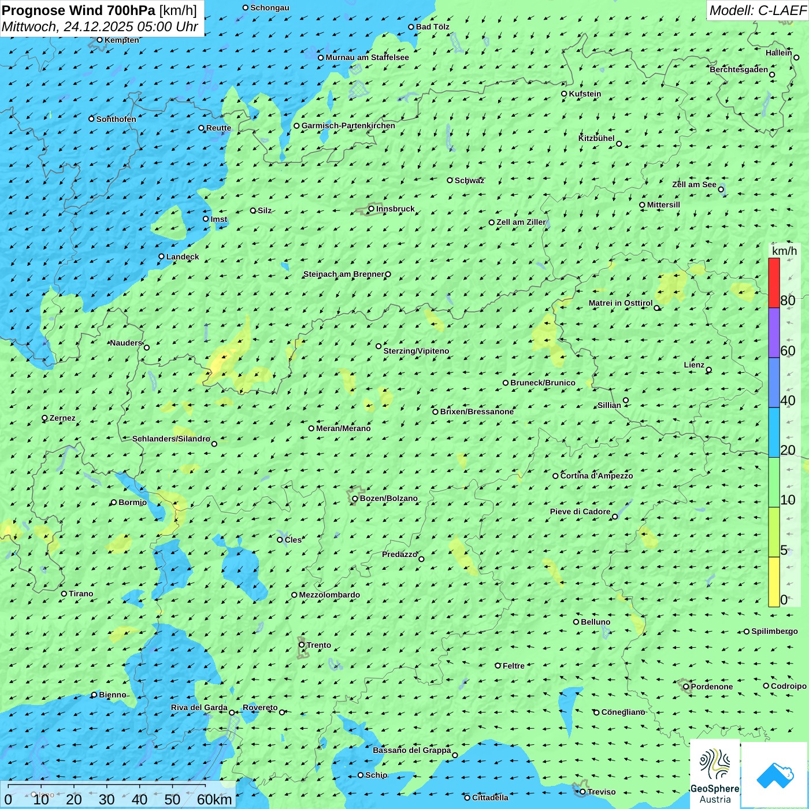Click the Trento location marker
809x809 pixels.
coord(302,645)
